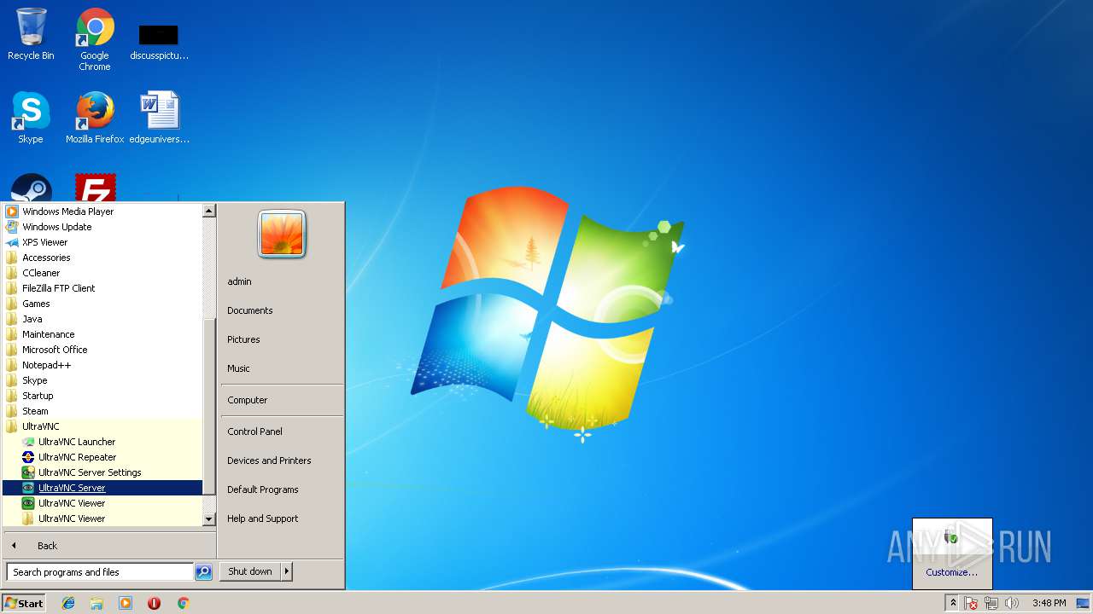Click the safely remove hardware icon in tray popup
1093x614 pixels.
pos(951,536)
